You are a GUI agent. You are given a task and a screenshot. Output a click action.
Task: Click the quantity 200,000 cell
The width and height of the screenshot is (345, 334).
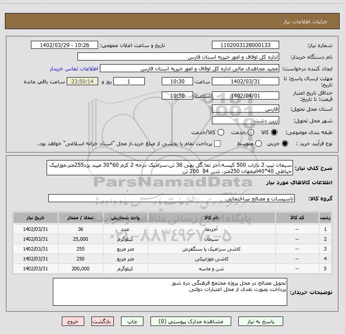click(81, 269)
